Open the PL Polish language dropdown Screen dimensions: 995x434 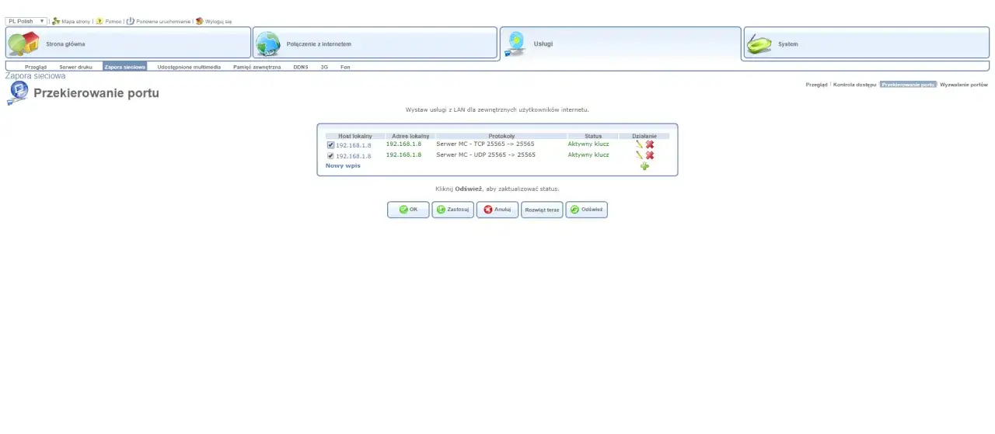(x=26, y=22)
